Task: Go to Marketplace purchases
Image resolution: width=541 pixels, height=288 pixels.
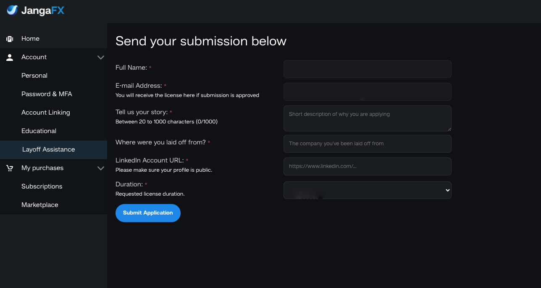Action: pos(40,205)
